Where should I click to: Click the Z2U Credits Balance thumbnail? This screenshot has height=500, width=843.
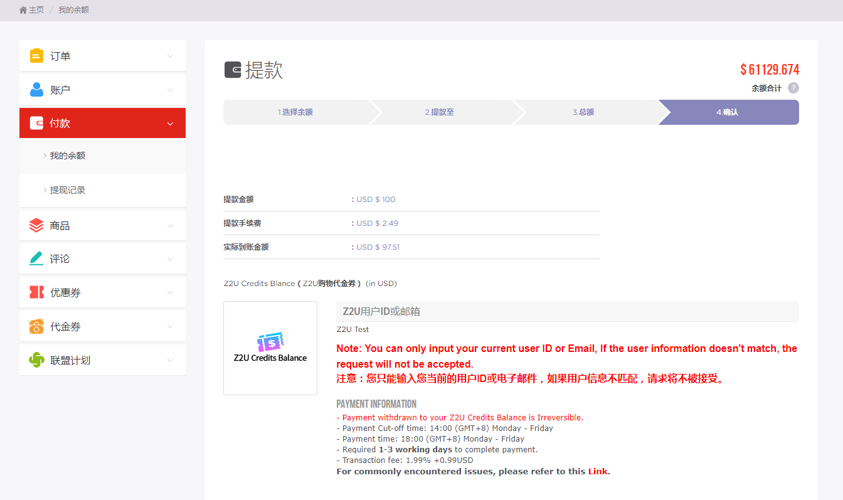pyautogui.click(x=270, y=348)
